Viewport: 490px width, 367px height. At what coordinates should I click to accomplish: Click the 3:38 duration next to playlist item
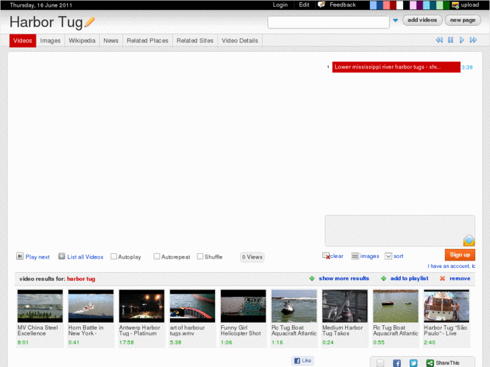(467, 67)
